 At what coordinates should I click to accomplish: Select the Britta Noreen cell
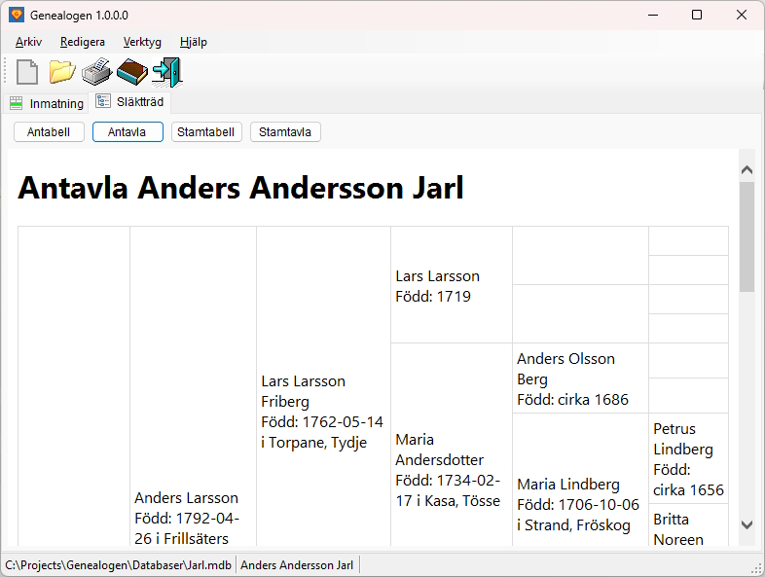click(x=688, y=525)
